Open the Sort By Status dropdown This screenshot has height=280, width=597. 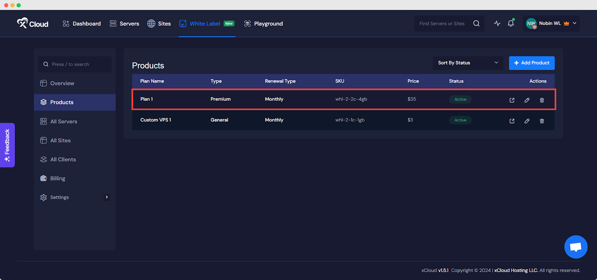(x=468, y=63)
